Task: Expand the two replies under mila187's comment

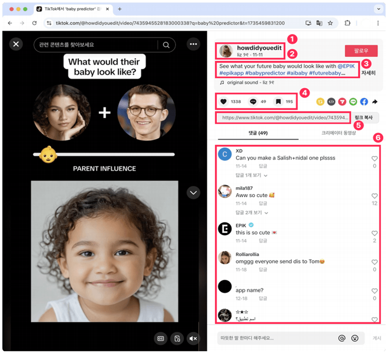Action: [x=251, y=212]
